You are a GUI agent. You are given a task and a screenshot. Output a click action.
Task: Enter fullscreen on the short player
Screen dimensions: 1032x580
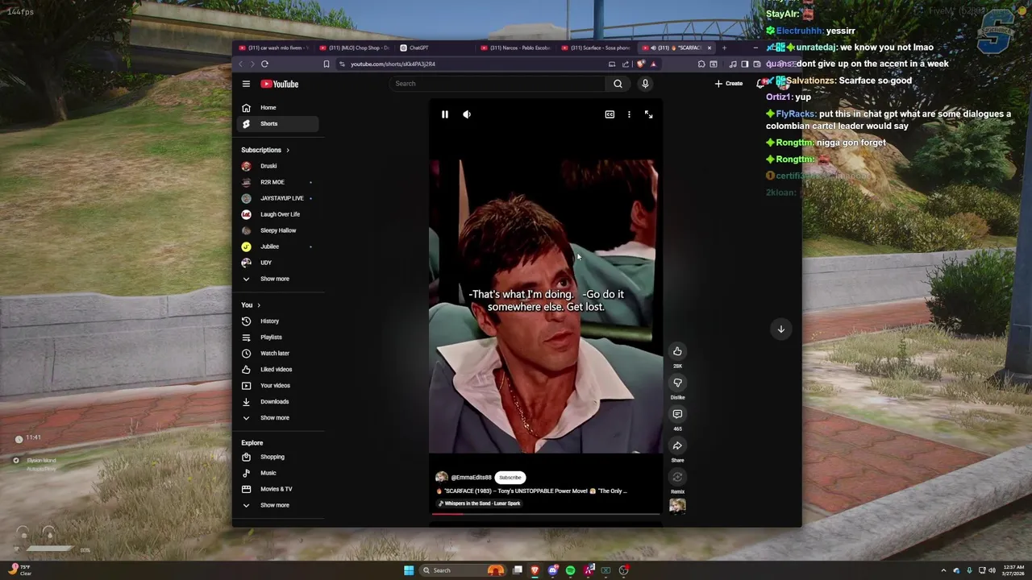pyautogui.click(x=648, y=114)
